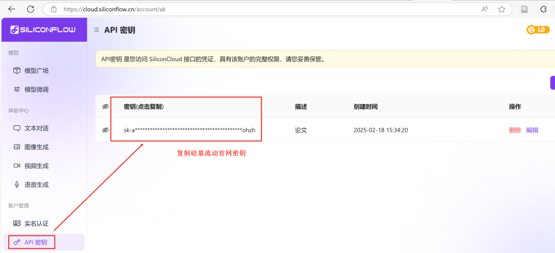The width and height of the screenshot is (555, 253).
Task: Open the read aloud icon
Action: (485, 9)
